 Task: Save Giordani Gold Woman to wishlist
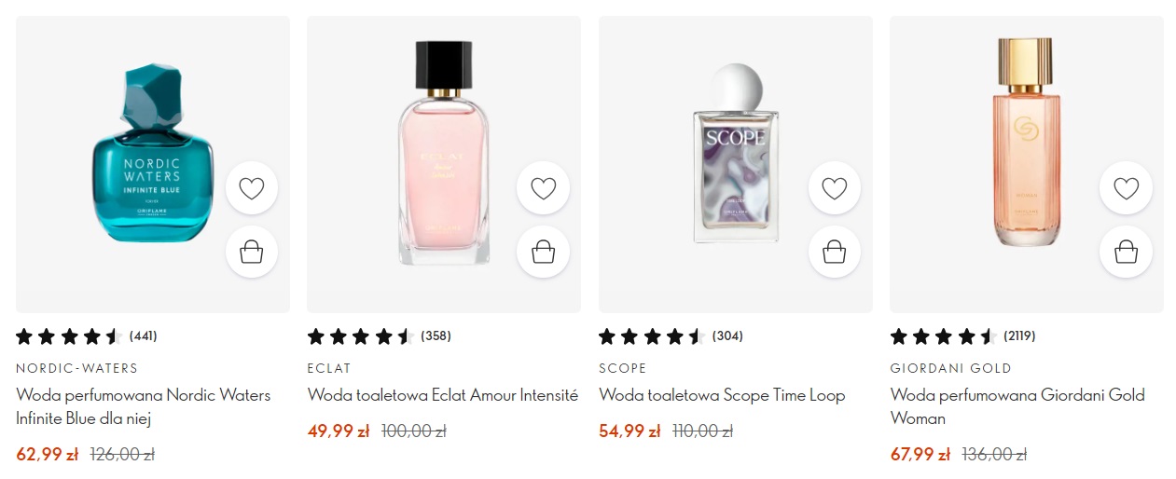(1126, 188)
